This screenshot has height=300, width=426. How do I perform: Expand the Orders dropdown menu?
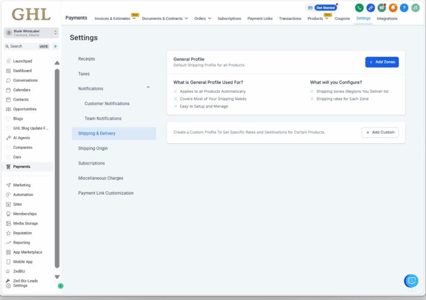203,19
